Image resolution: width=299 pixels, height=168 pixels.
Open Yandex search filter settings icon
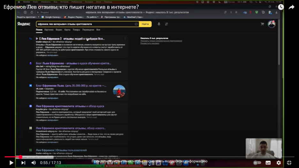click(166, 24)
